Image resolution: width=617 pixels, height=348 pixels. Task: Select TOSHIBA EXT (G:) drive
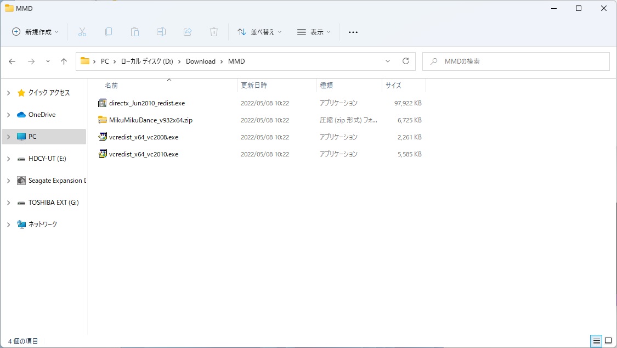point(54,203)
